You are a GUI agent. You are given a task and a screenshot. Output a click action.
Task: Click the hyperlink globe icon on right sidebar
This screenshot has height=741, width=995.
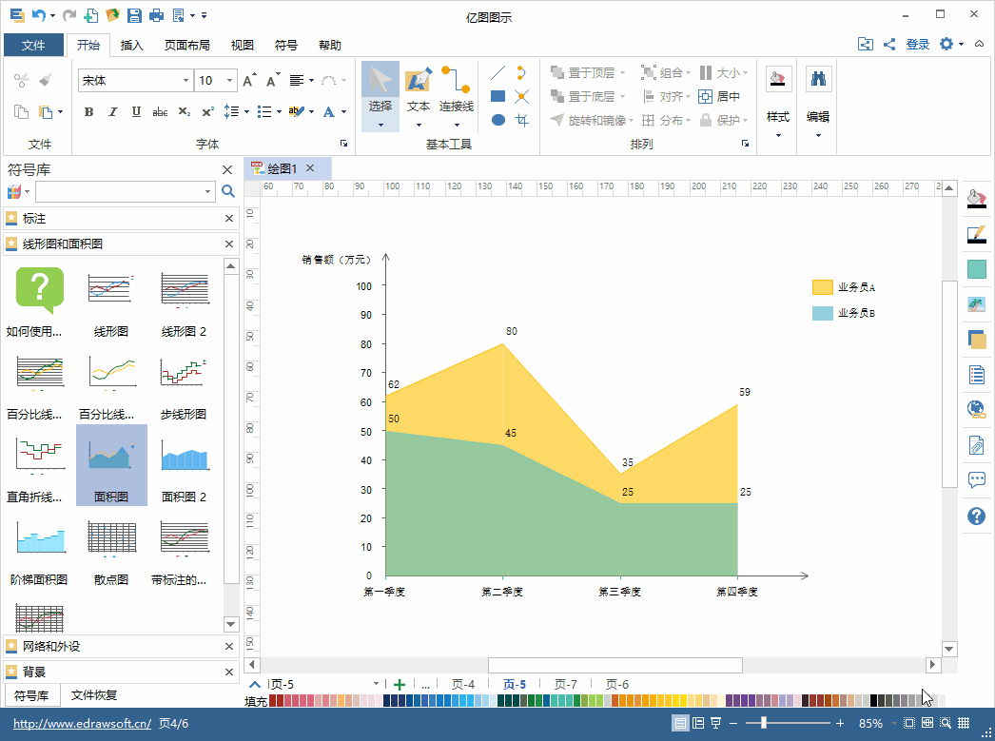pos(976,409)
